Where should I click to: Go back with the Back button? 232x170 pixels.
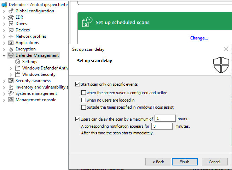click(x=158, y=162)
